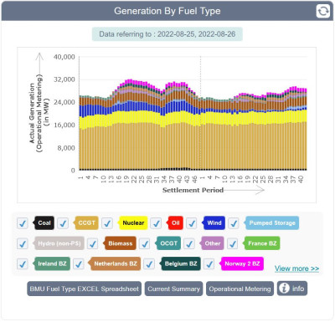Click the brown Biomass legend tag

pyautogui.click(x=120, y=243)
